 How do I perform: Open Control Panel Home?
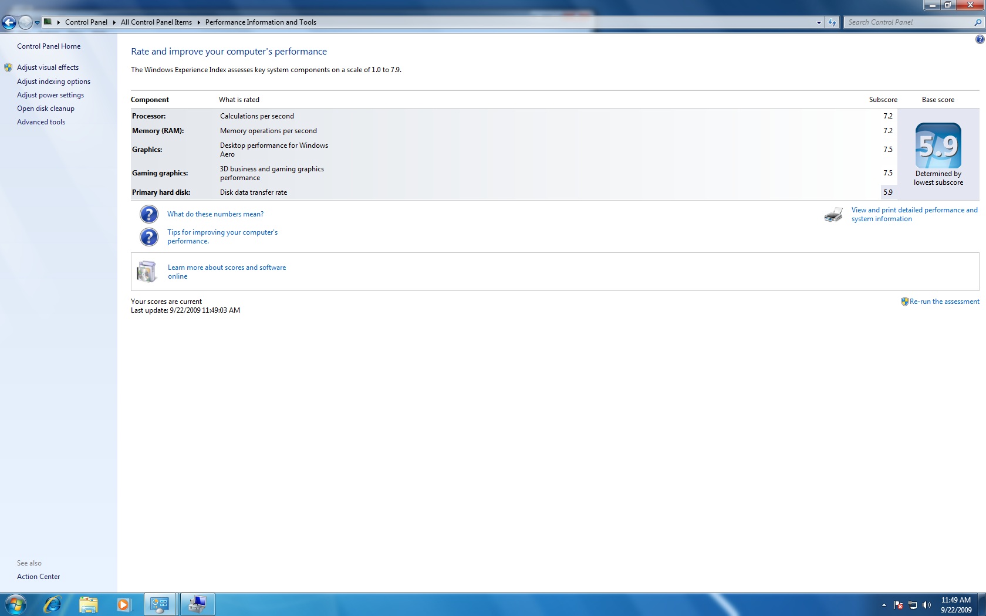pos(49,46)
